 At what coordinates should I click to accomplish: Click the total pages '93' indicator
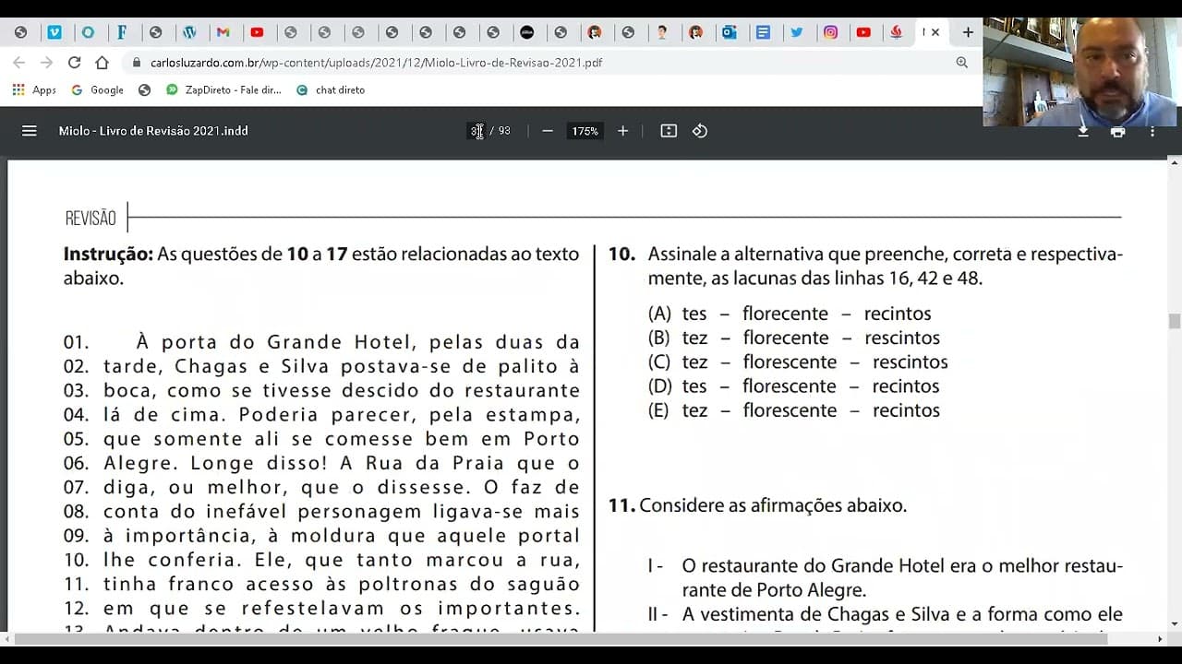click(x=504, y=131)
